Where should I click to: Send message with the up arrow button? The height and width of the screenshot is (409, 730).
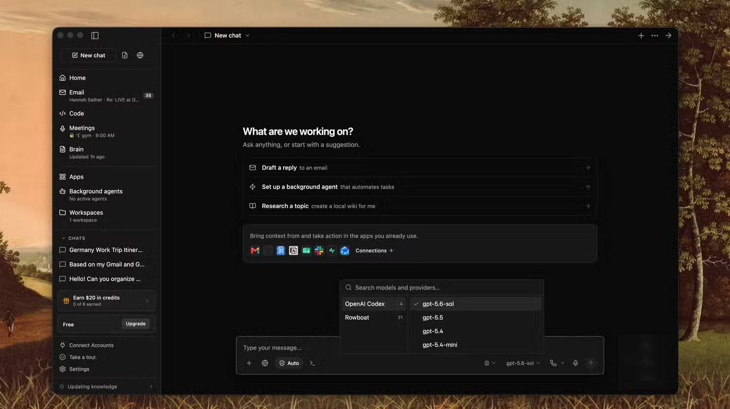[591, 363]
